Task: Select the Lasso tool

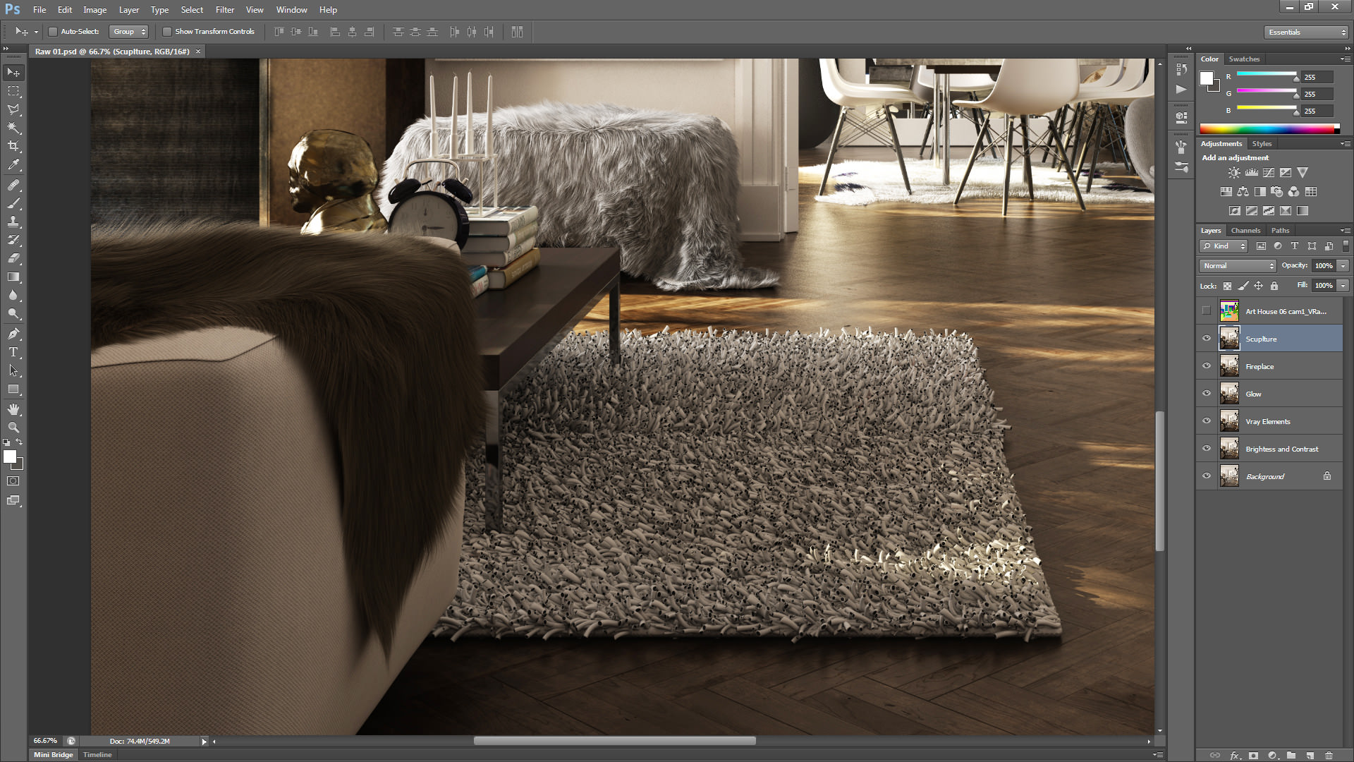Action: [13, 109]
